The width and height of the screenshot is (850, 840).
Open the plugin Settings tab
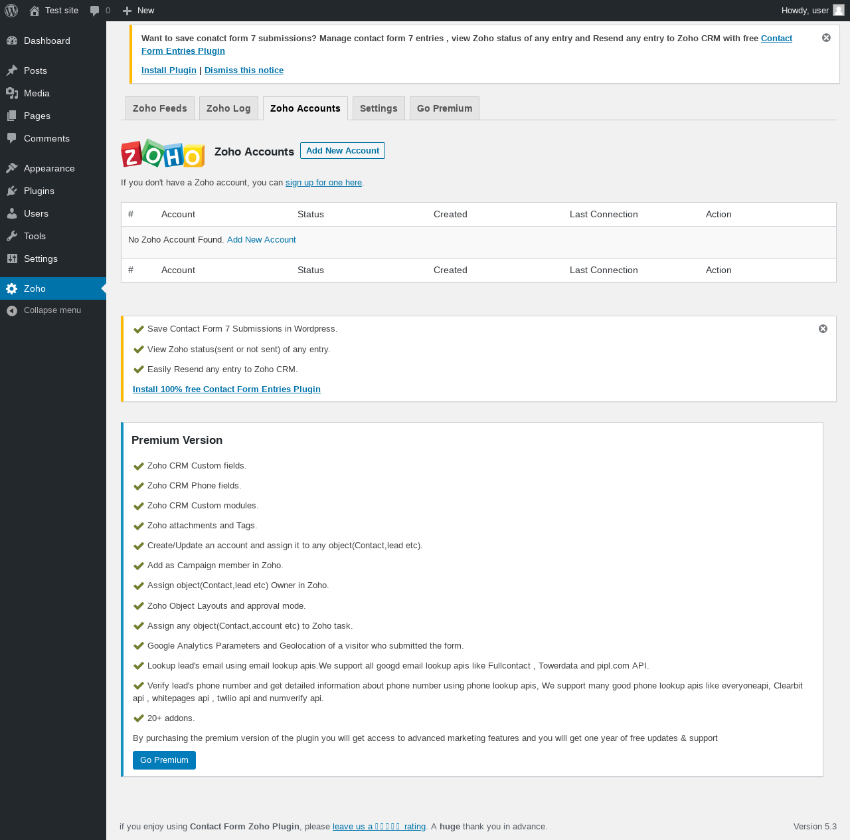click(x=379, y=108)
